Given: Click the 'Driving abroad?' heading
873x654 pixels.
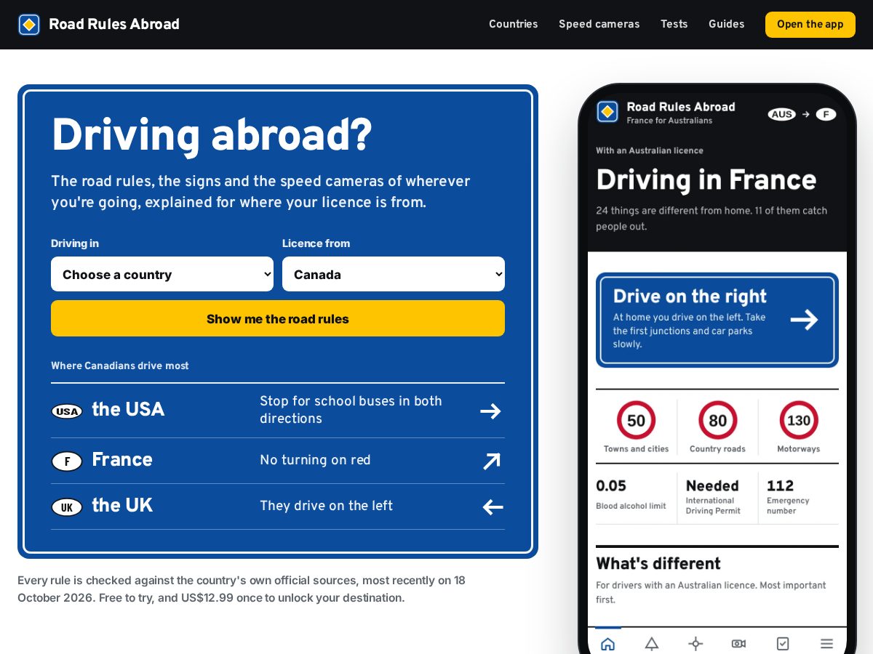Looking at the screenshot, I should pyautogui.click(x=211, y=136).
